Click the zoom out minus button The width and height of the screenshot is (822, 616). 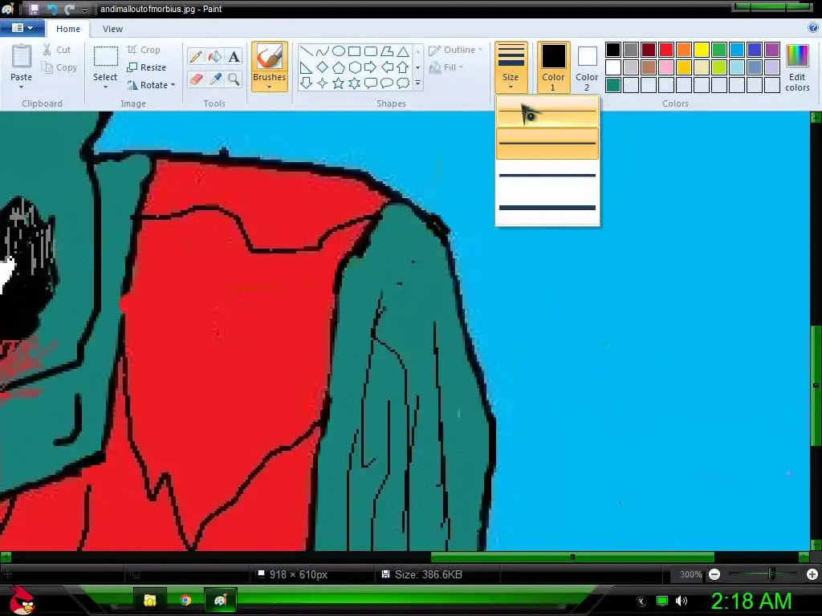[x=714, y=574]
